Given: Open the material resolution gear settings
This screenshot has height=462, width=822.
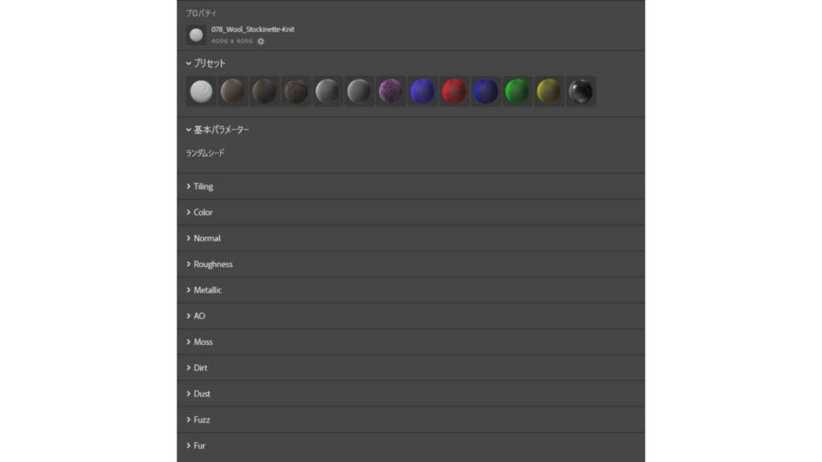Looking at the screenshot, I should tap(260, 41).
